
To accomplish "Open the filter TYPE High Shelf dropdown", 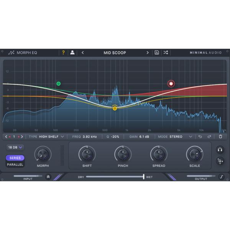I will point(46,136).
